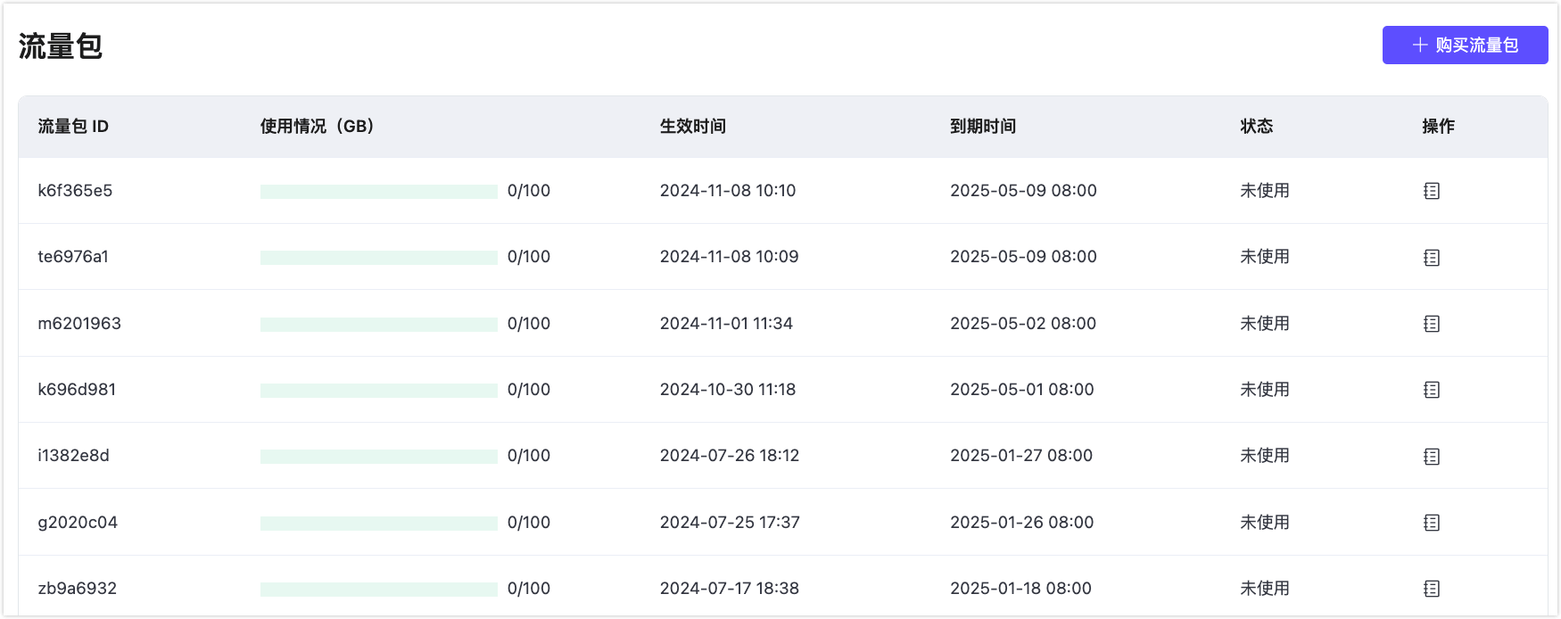1561x619 pixels.
Task: Open details icon for package i1382e8d
Action: pos(1432,457)
